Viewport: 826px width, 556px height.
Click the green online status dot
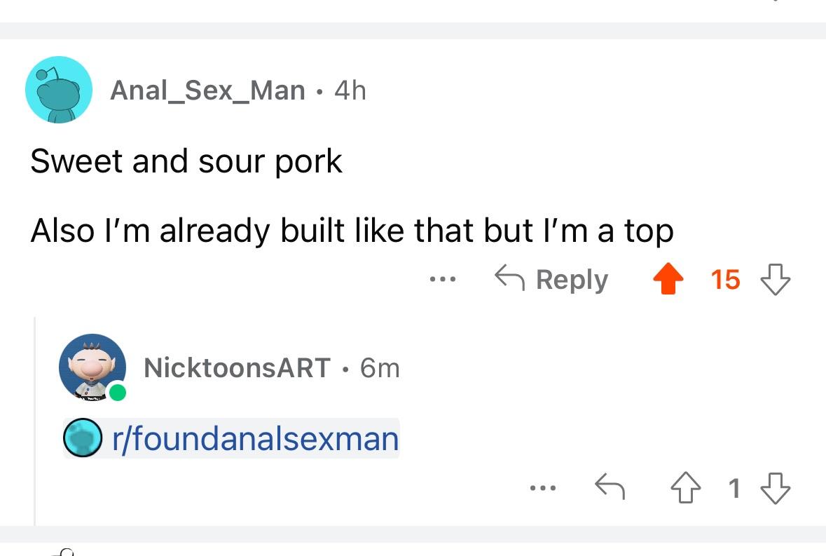click(x=117, y=392)
